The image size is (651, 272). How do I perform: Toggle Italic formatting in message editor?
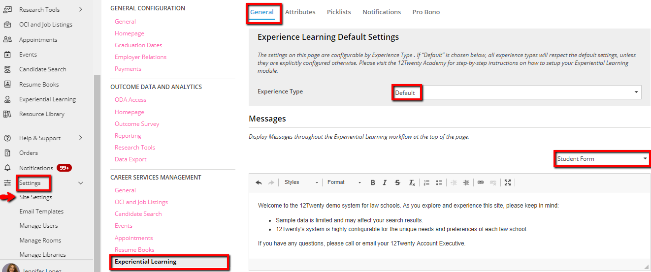pos(385,182)
